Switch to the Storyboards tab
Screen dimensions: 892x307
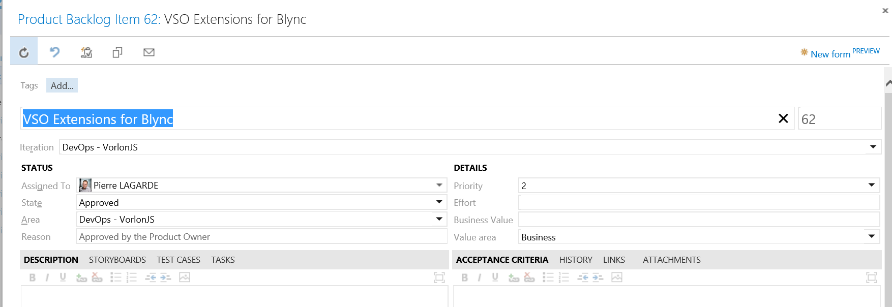[x=117, y=260]
